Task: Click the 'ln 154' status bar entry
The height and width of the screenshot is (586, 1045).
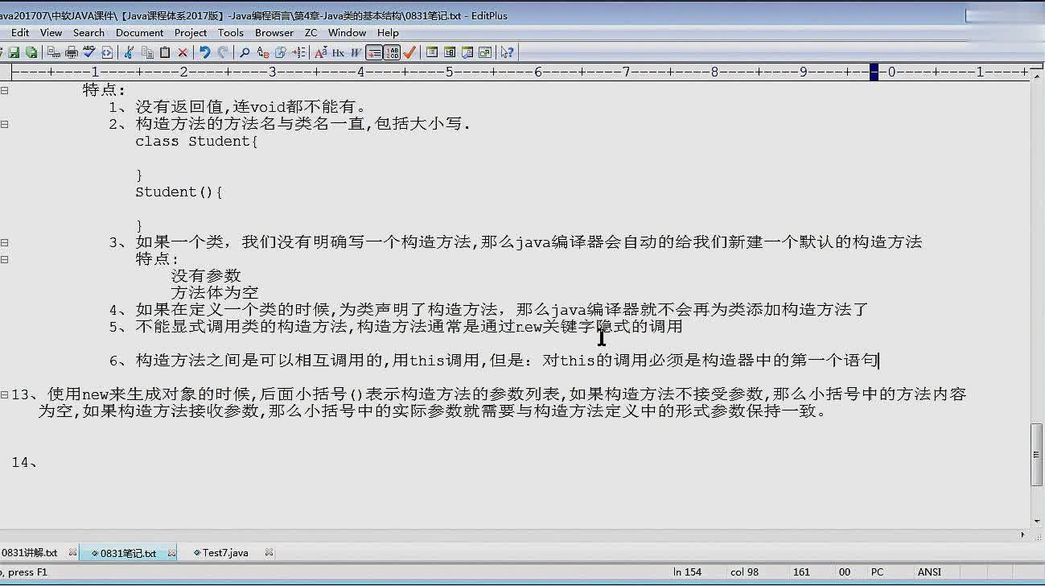Action: (x=688, y=572)
